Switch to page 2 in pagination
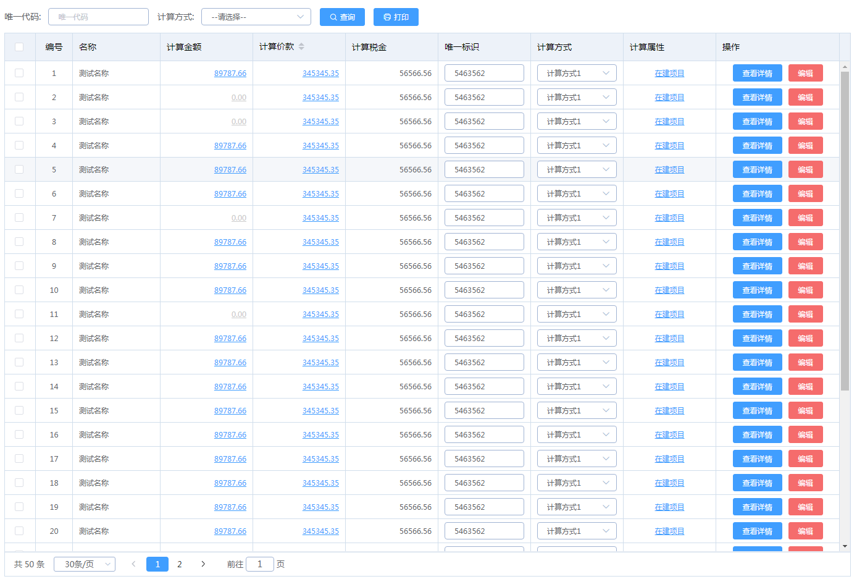Image resolution: width=857 pixels, height=579 pixels. tap(180, 564)
